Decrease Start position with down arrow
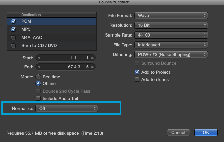 coord(39,58)
